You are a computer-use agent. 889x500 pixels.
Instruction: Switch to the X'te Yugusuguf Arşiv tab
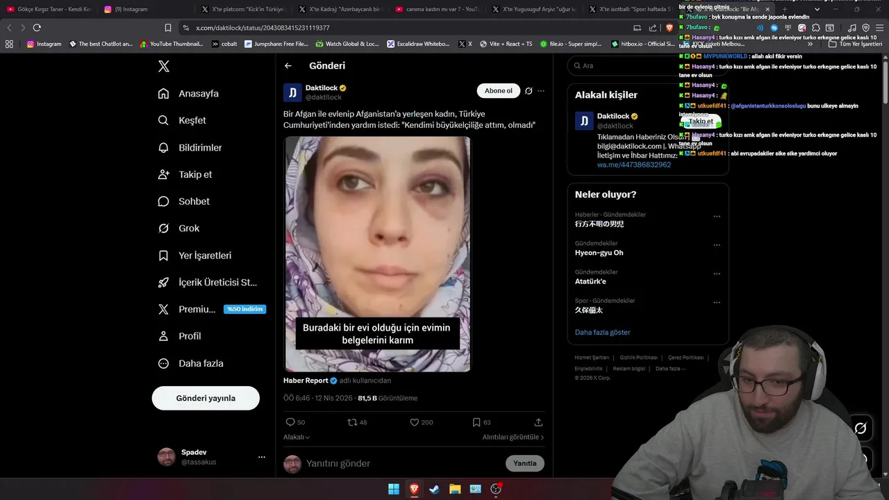click(535, 9)
